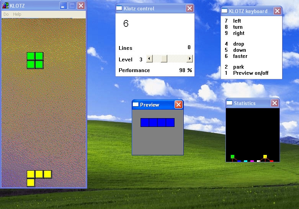This screenshot has width=299, height=209.
Task: Close the Preview window
Action: (x=178, y=105)
